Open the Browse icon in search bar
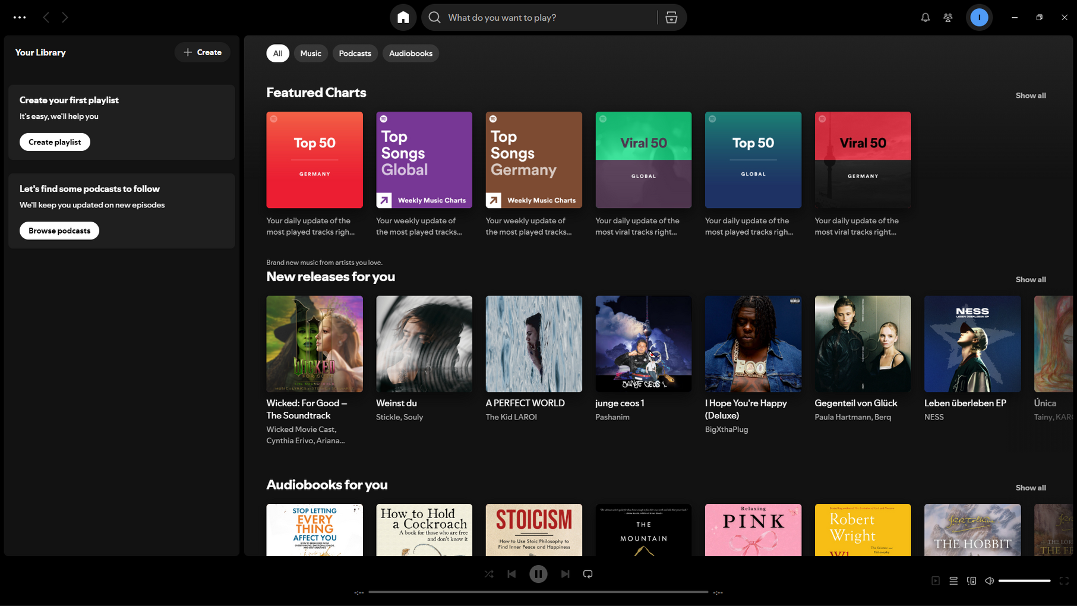 pos(671,17)
